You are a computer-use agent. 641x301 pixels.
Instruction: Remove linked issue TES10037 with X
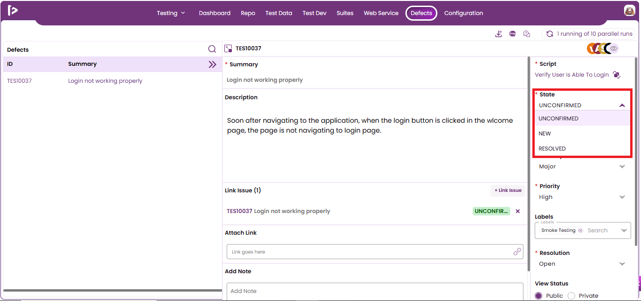518,211
